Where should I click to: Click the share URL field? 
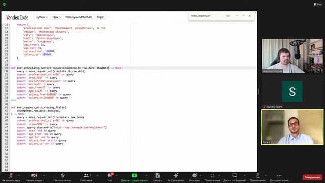(x=79, y=17)
